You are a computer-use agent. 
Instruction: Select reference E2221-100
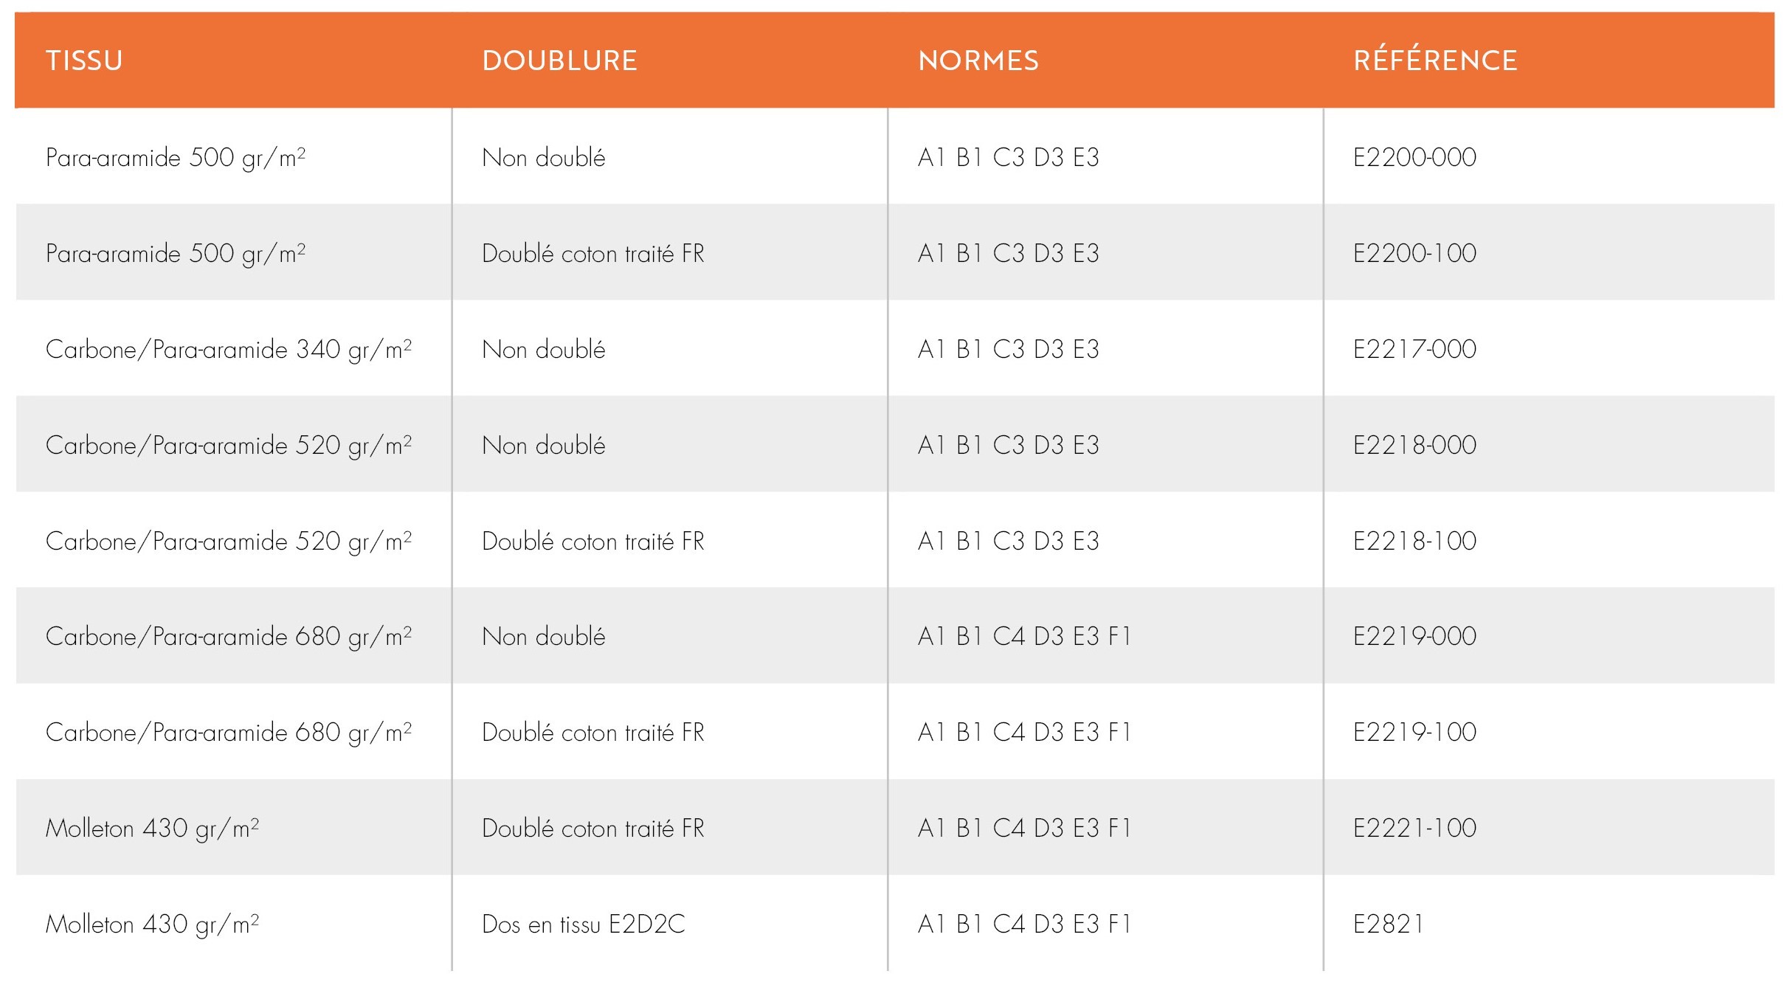pos(1414,828)
